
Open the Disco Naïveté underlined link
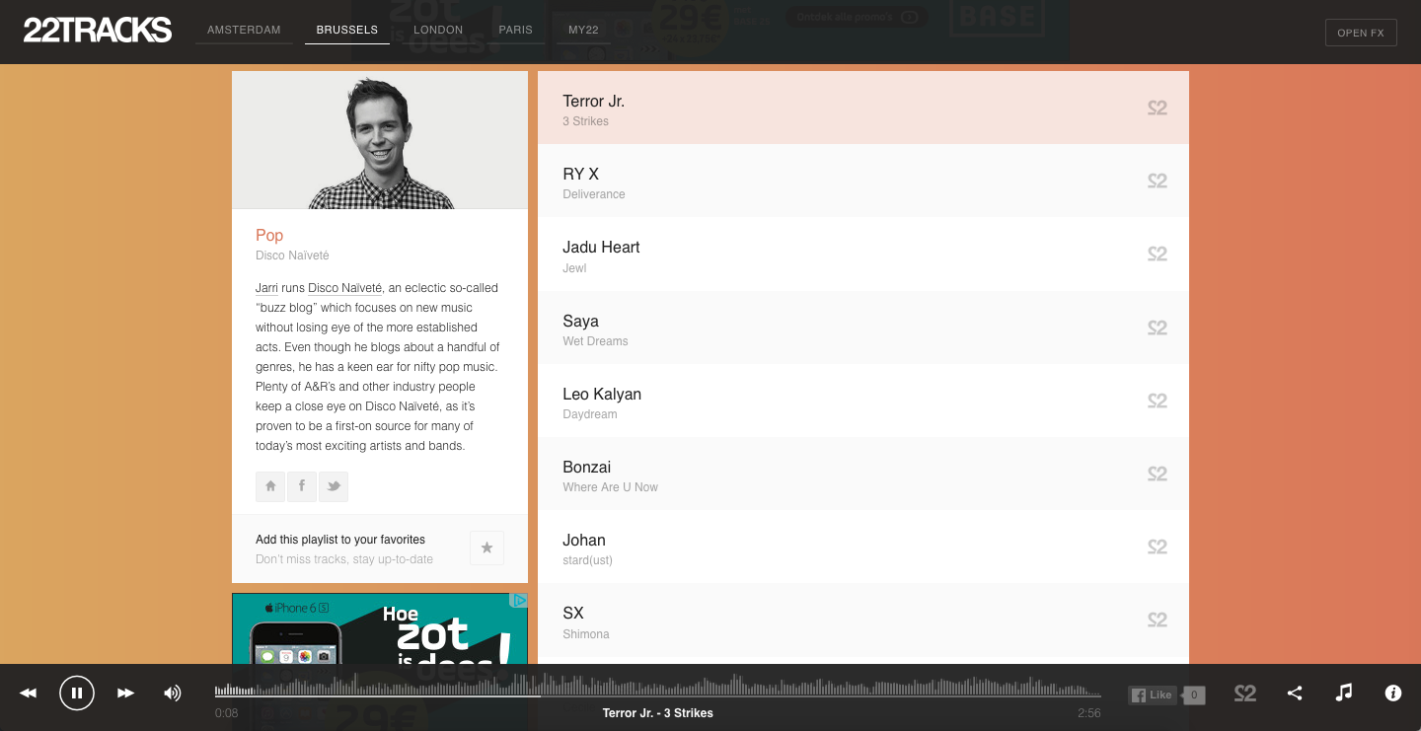pyautogui.click(x=344, y=288)
